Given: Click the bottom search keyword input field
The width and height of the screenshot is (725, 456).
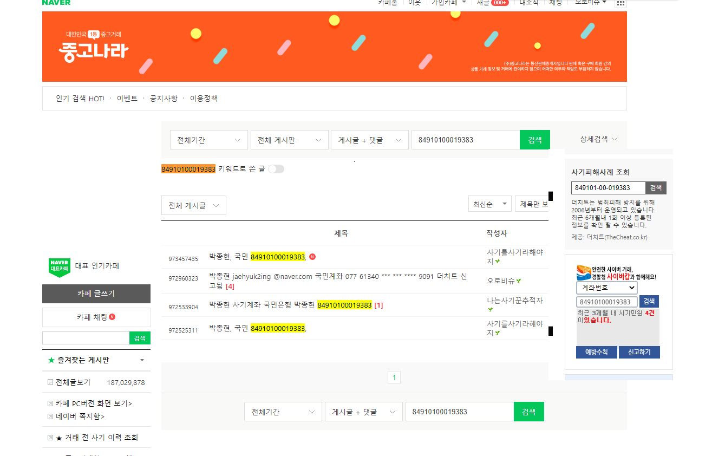Looking at the screenshot, I should (460, 412).
